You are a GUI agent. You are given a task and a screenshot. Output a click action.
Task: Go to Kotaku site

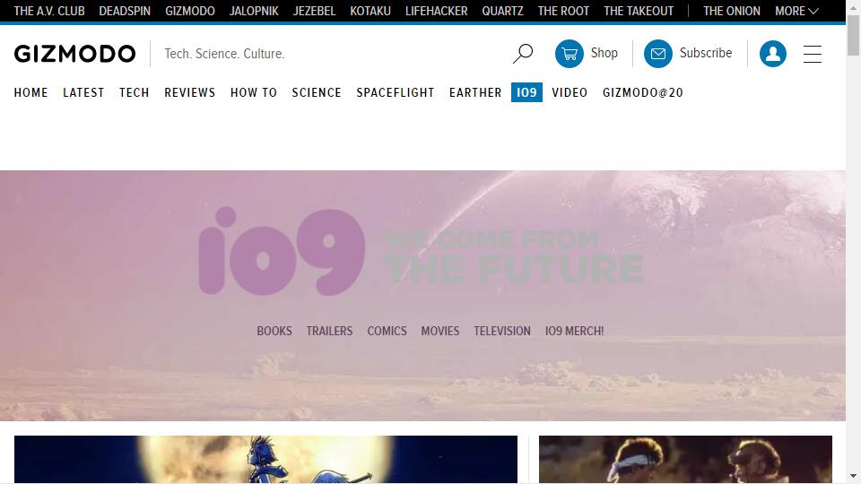click(x=370, y=11)
